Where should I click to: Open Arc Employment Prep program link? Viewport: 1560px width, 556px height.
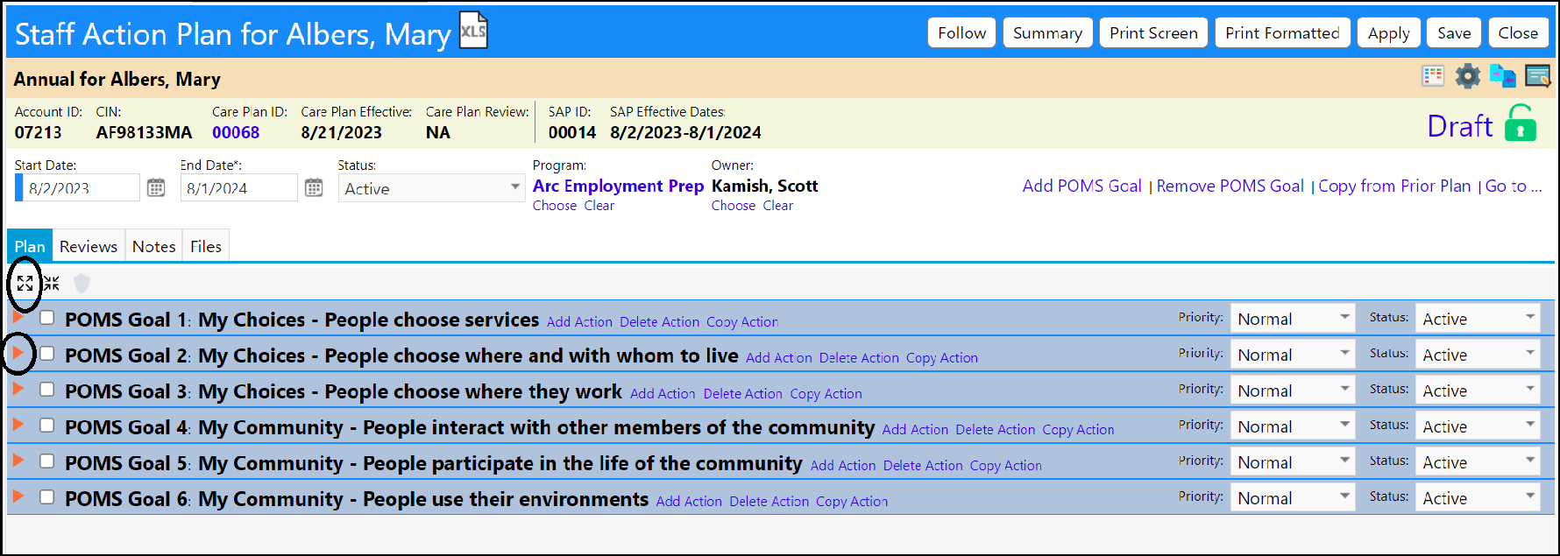pos(618,186)
